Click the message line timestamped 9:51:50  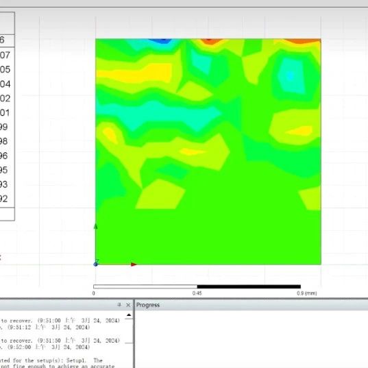[60, 341]
